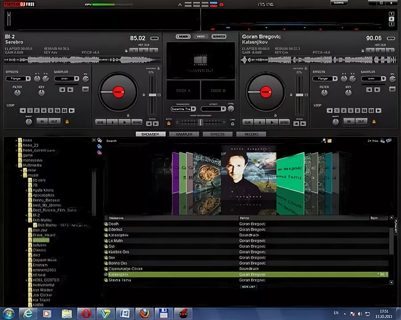Double the loop length on right deck

pyautogui.click(x=378, y=111)
